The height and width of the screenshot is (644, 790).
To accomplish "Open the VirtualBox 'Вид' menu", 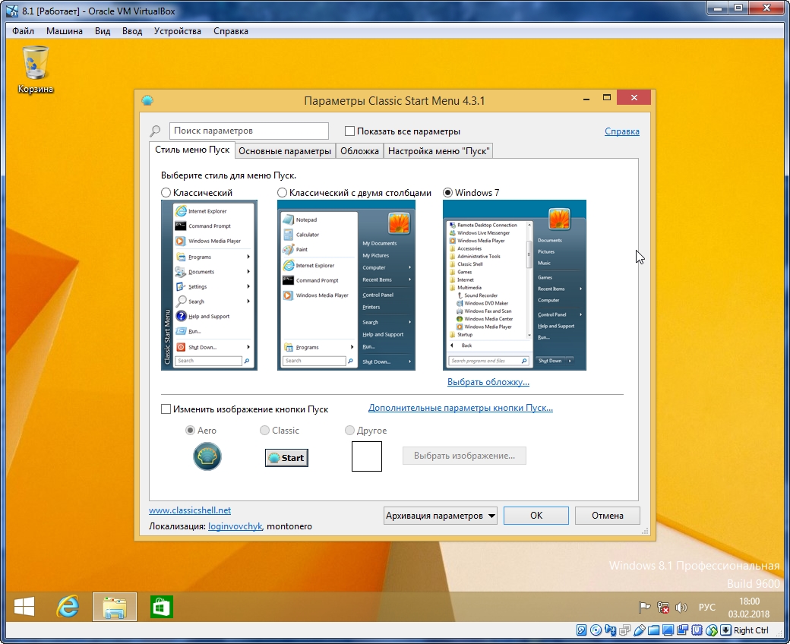I will [103, 30].
